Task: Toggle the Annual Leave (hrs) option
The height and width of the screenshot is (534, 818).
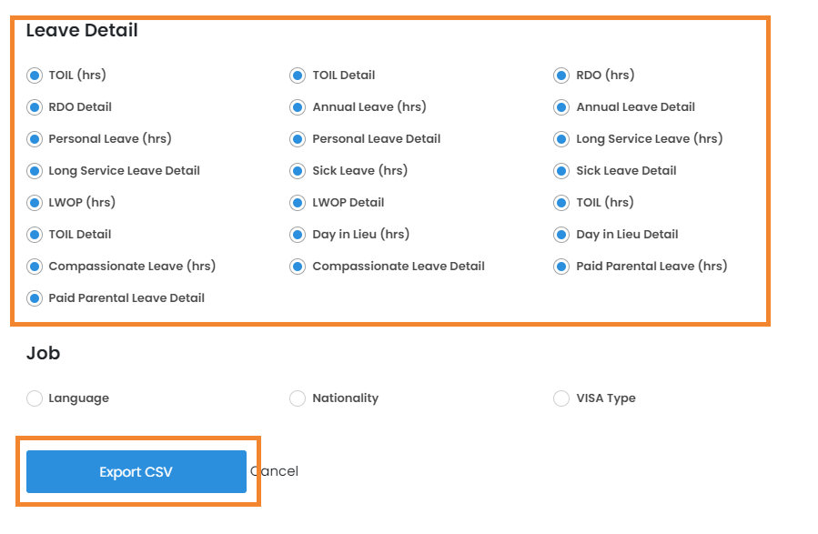Action: 298,107
